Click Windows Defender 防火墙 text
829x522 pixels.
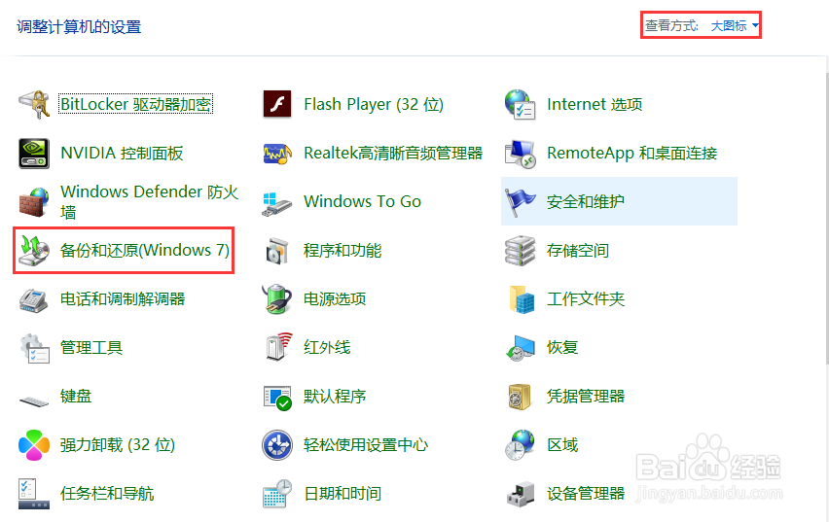click(149, 201)
